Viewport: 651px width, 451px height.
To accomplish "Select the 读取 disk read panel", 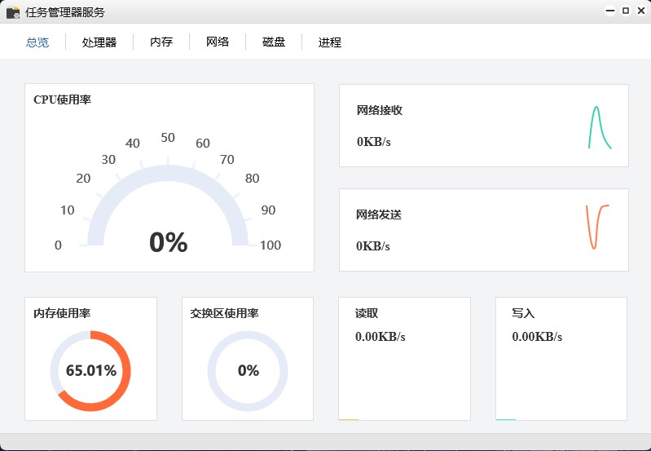I will (x=404, y=359).
